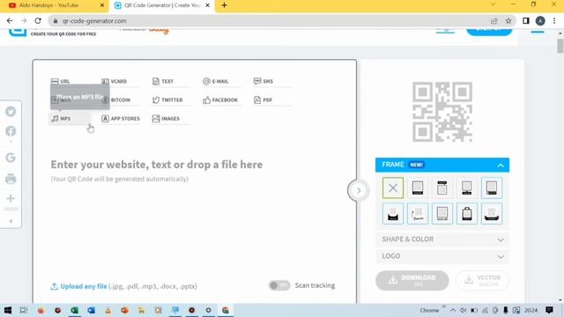Select the TWITTER QR code type
This screenshot has height=317, width=564.
pos(167,100)
